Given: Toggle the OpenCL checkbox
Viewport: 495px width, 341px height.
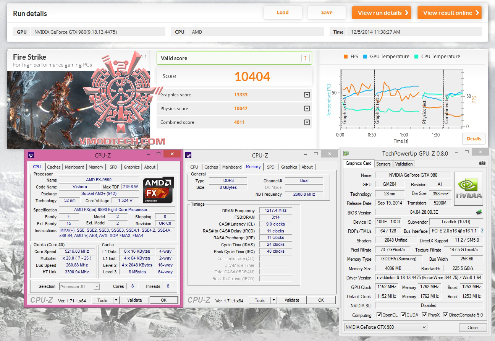Looking at the screenshot, I should 379,315.
